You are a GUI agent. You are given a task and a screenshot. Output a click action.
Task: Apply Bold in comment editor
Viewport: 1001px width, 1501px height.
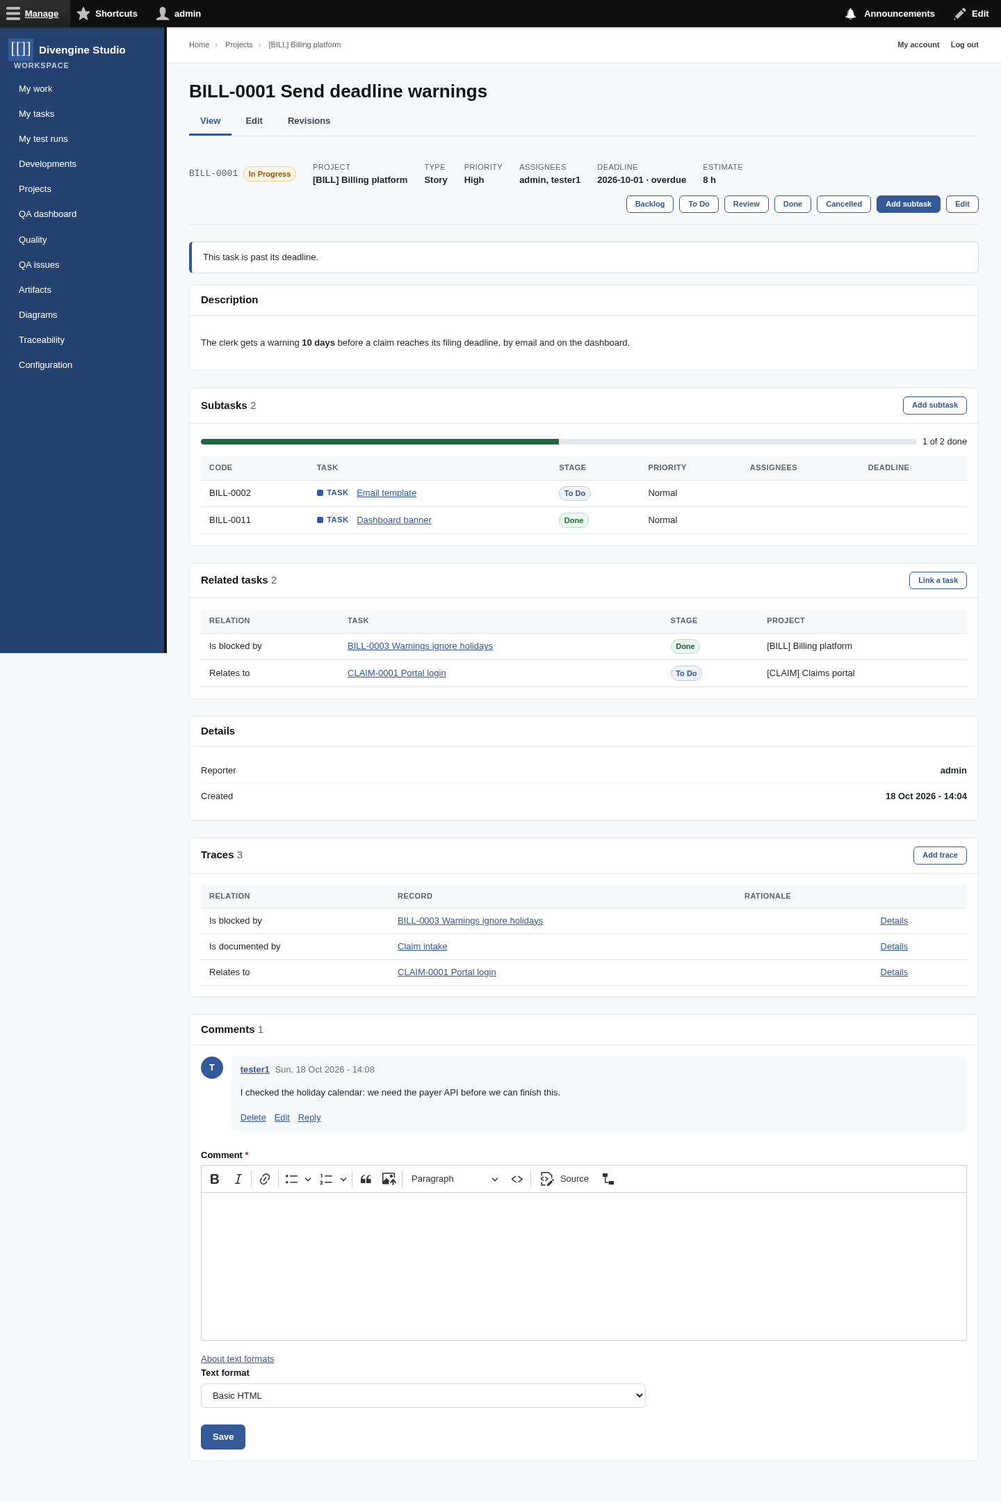[215, 1179]
